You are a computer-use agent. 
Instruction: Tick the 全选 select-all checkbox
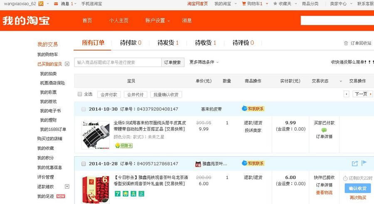pos(80,94)
